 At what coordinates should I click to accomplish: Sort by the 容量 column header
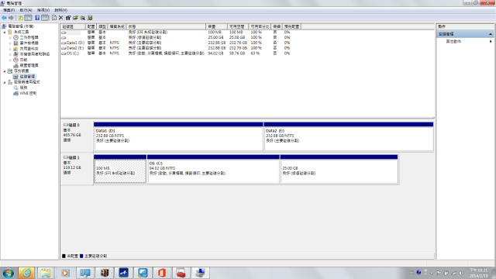click(216, 26)
